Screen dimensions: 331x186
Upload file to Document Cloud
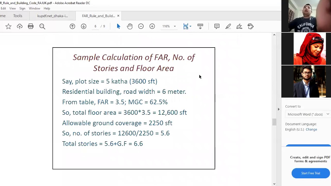pos(20,26)
